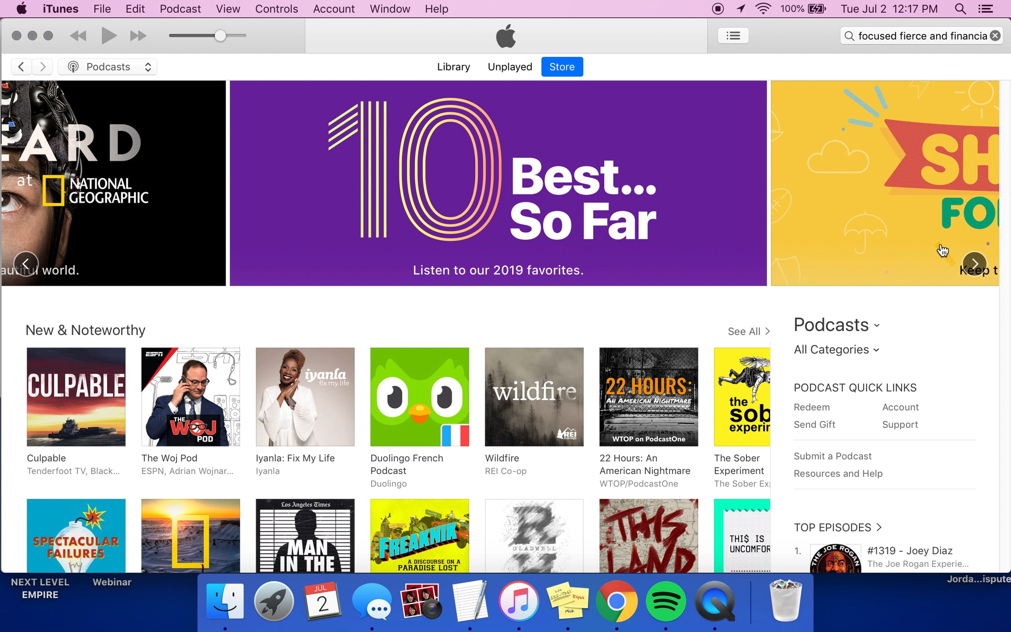1011x632 pixels.
Task: Go forward with the navigation arrow
Action: coord(43,67)
